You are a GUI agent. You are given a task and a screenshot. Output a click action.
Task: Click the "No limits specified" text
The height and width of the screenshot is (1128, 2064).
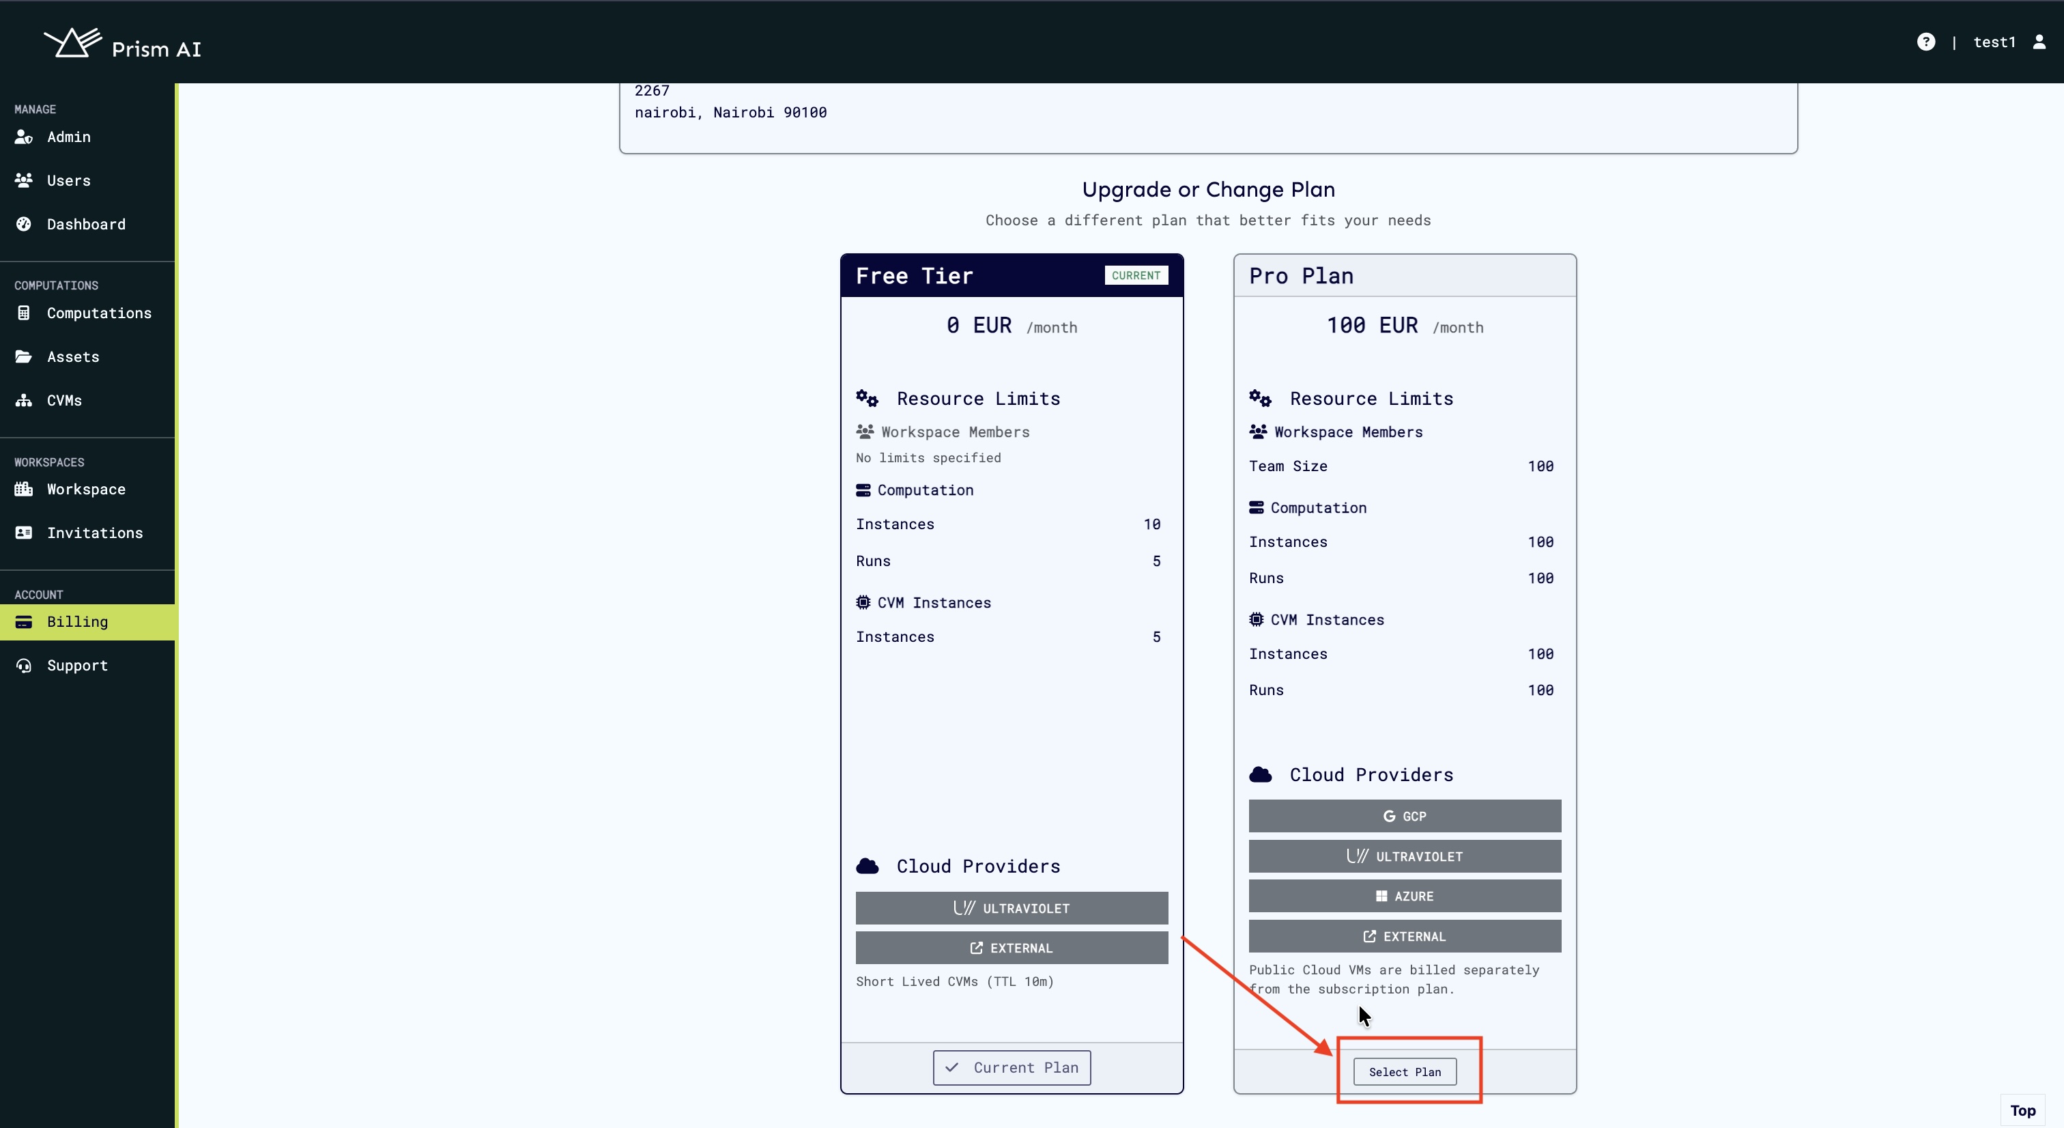point(928,457)
